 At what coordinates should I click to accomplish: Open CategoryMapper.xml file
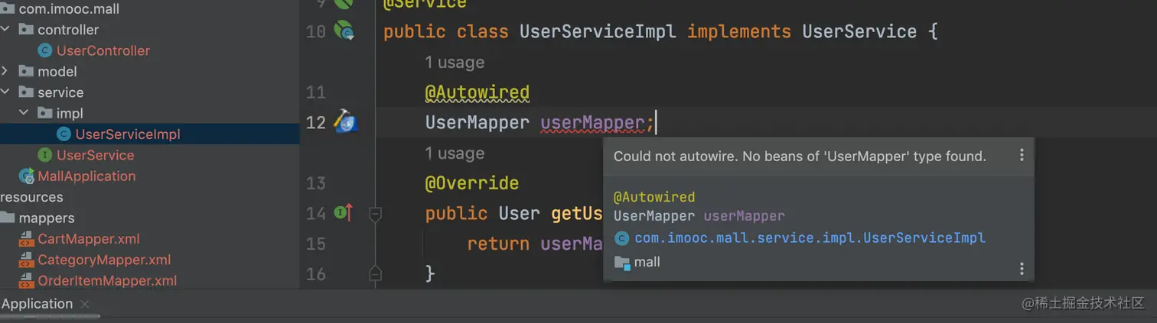click(104, 260)
